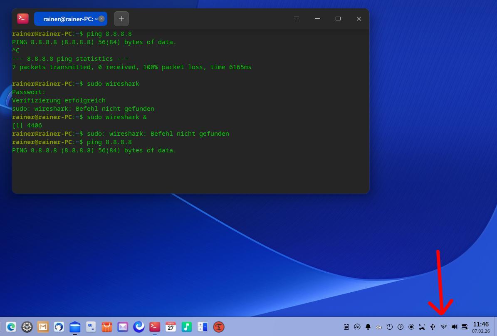Open the terminal hamburger menu
This screenshot has width=497, height=336.
coord(297,19)
